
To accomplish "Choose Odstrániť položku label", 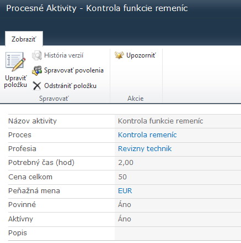I will click(71, 86).
